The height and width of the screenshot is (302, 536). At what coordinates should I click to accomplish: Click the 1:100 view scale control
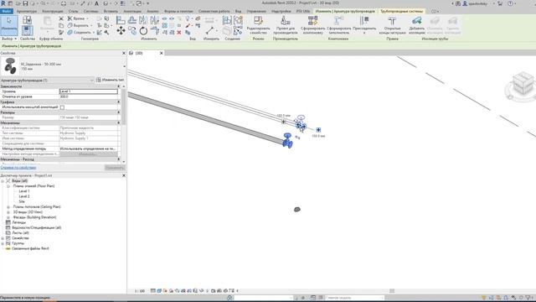pyautogui.click(x=140, y=291)
